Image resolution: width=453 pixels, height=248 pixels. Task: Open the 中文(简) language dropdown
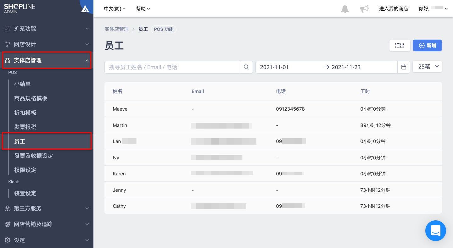click(115, 9)
